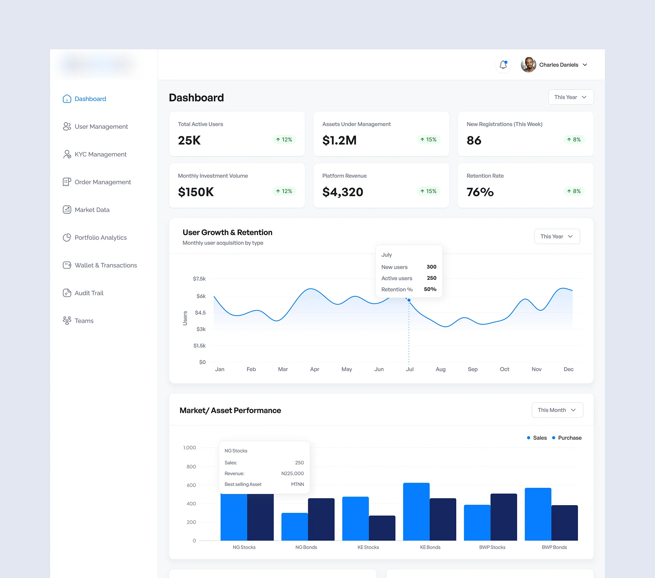This screenshot has width=655, height=578.
Task: Click Charles Daniels profile avatar
Action: (529, 65)
